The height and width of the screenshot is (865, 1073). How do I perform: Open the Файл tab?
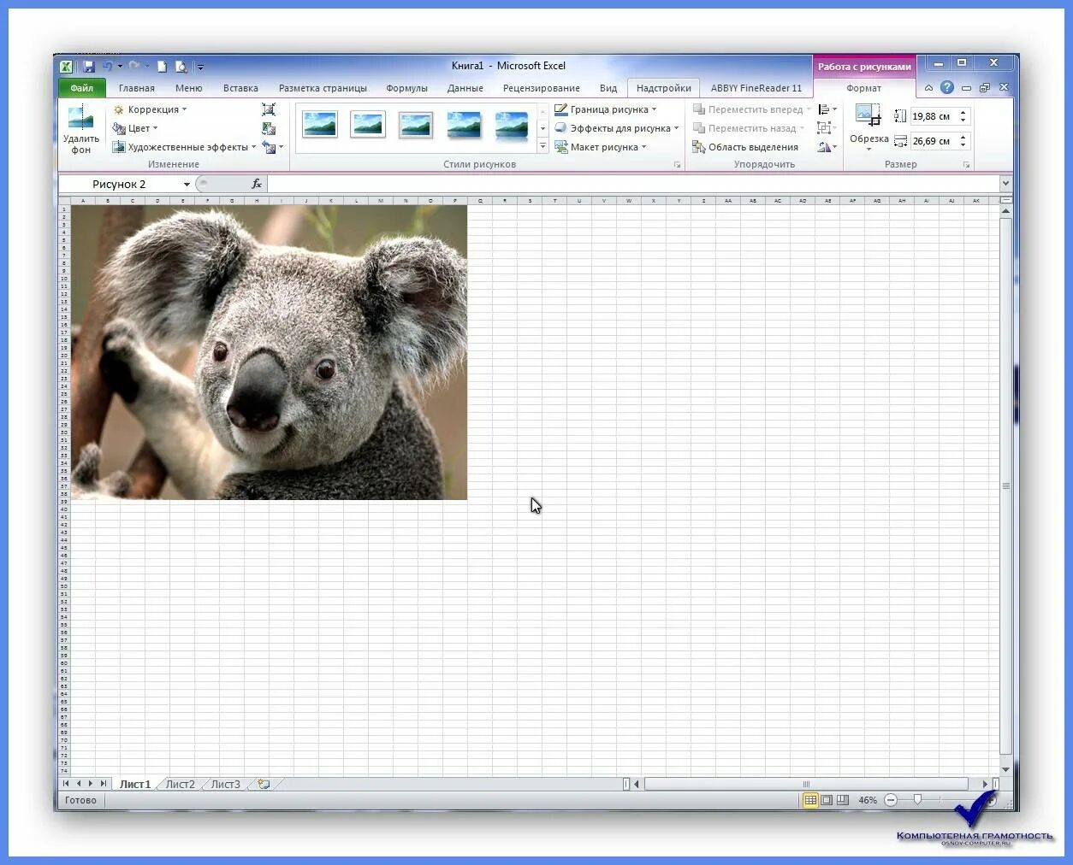(x=82, y=88)
